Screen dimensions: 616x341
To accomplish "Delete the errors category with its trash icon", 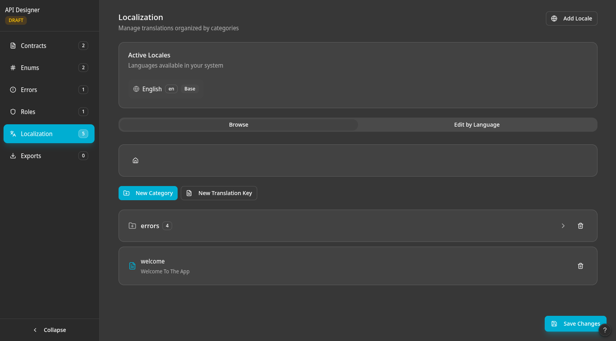I will click(581, 226).
